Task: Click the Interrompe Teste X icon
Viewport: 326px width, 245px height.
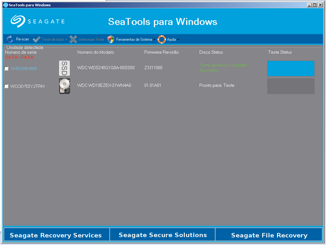Action: (x=73, y=39)
